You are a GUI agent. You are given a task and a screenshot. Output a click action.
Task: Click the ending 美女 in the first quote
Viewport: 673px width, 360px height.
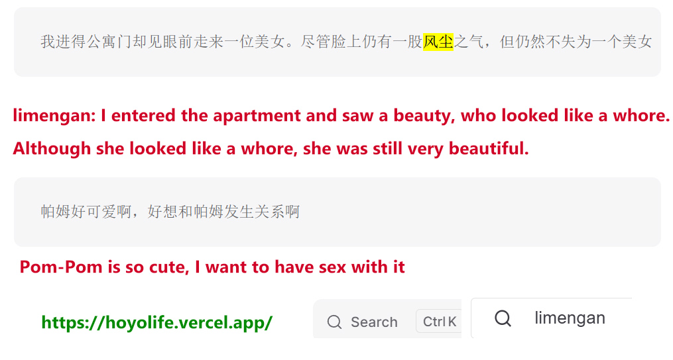(637, 42)
